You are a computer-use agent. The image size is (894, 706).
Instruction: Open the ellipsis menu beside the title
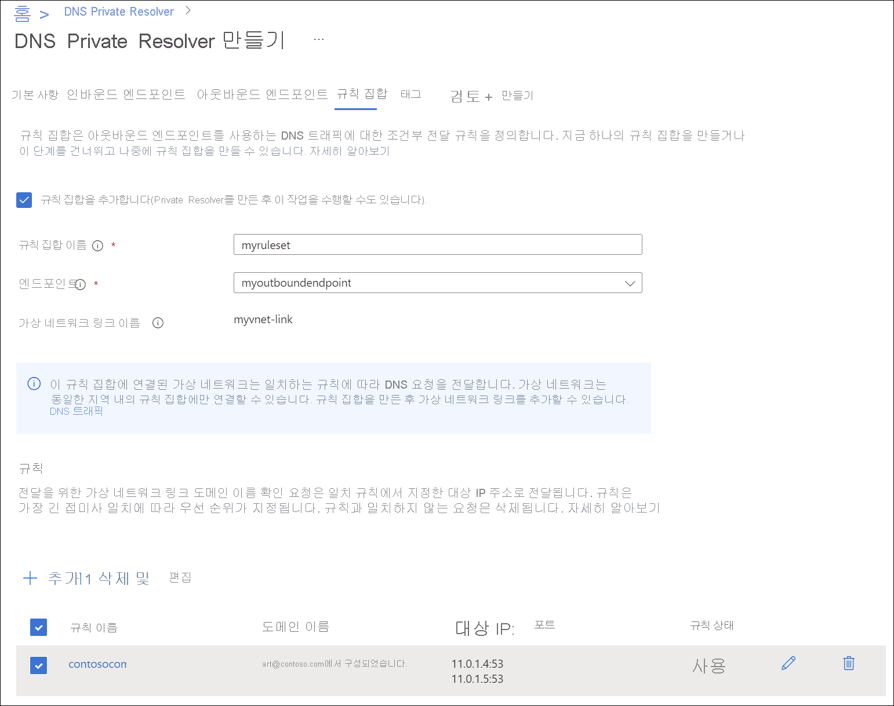pos(319,39)
